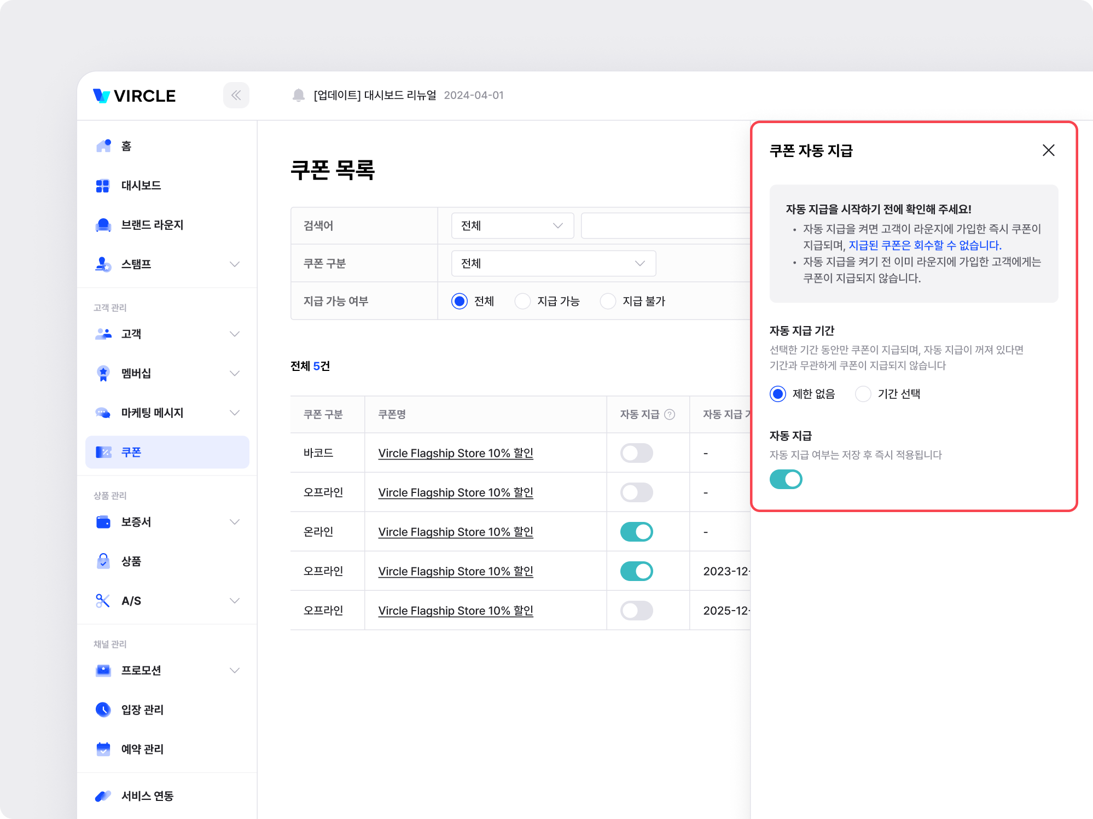1093x819 pixels.
Task: Open the 쿠폰 구분 전체 dropdown
Action: 553,264
